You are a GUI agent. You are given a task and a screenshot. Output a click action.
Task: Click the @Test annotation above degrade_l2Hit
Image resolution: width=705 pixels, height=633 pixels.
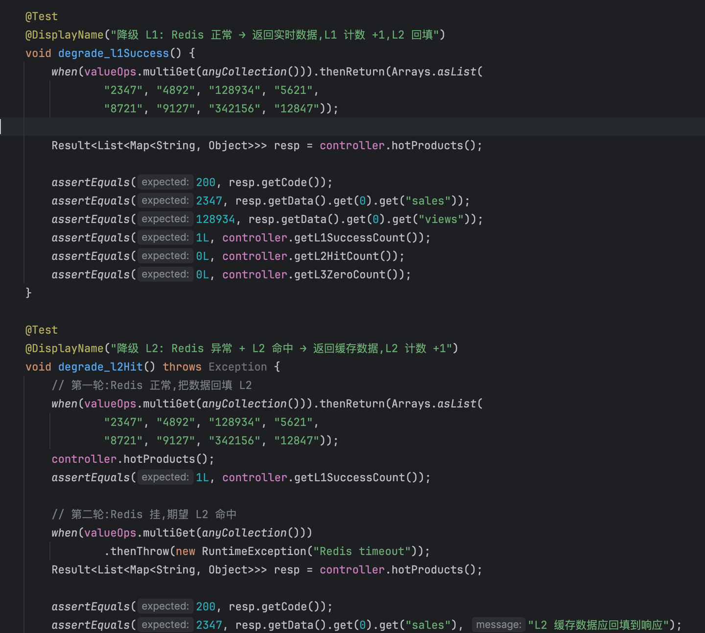(x=42, y=330)
